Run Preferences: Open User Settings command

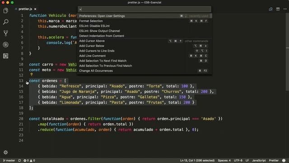144,16
